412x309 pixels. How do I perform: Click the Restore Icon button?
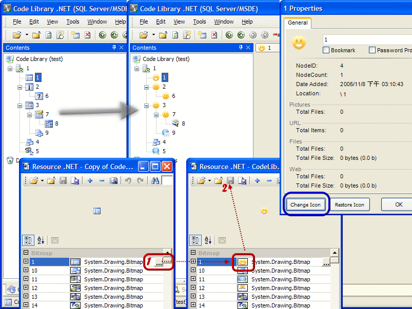(349, 204)
